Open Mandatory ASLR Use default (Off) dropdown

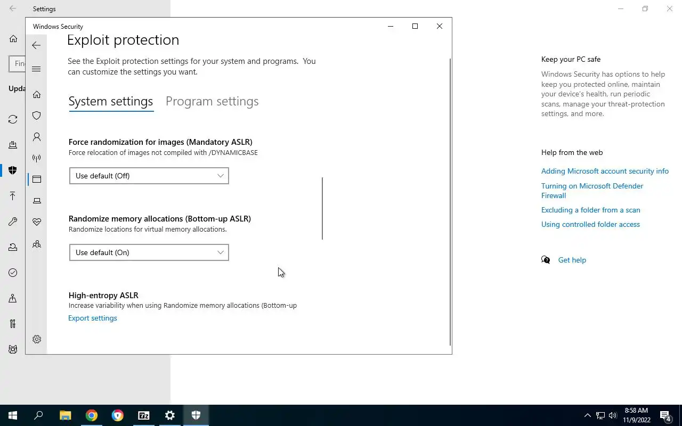point(149,176)
